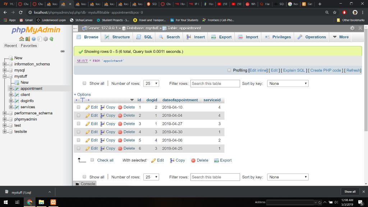This screenshot has height=207, width=368.
Task: Reload the page with the browser refresh button
Action: tap(20, 13)
